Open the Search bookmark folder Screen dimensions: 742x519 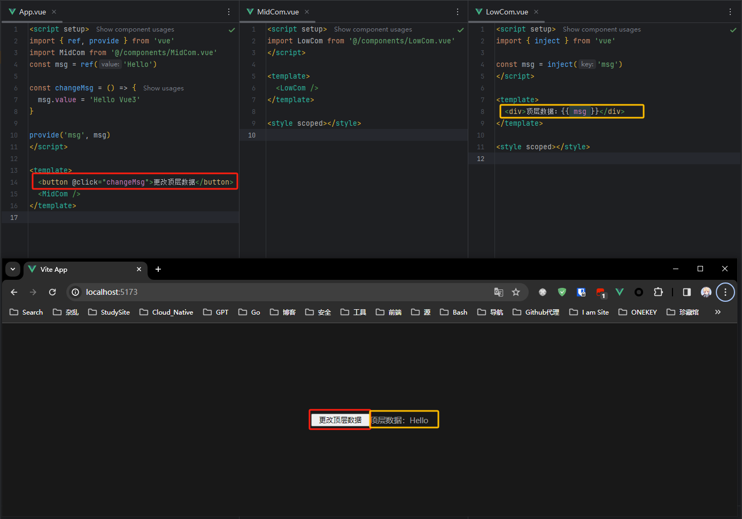pyautogui.click(x=26, y=312)
